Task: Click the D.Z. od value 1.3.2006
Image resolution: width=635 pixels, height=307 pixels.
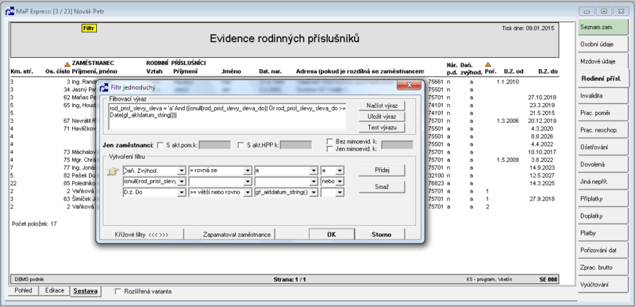Action: [507, 121]
